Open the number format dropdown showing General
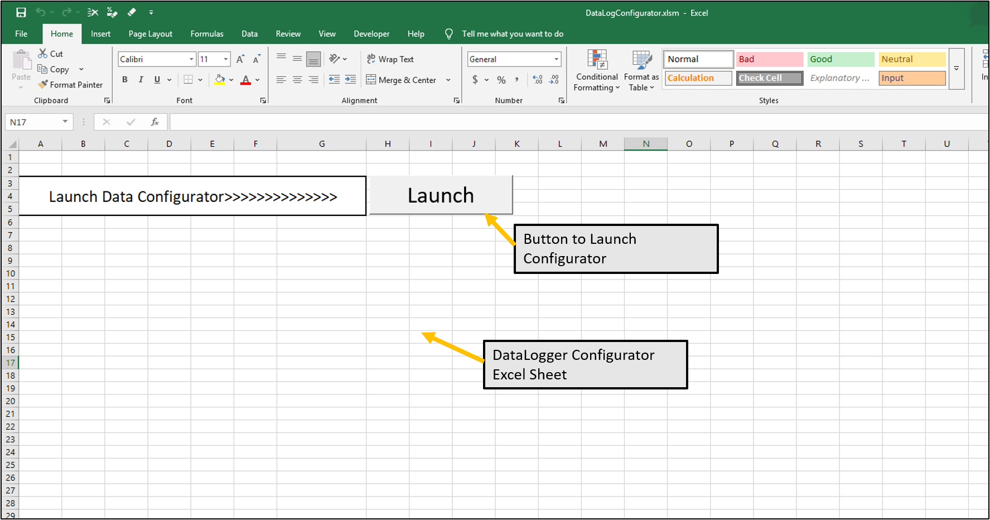Viewport: 990px width, 520px height. 556,59
